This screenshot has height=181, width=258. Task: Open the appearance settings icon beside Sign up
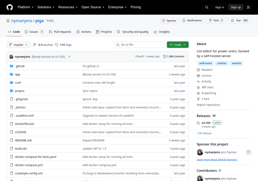click(x=248, y=7)
